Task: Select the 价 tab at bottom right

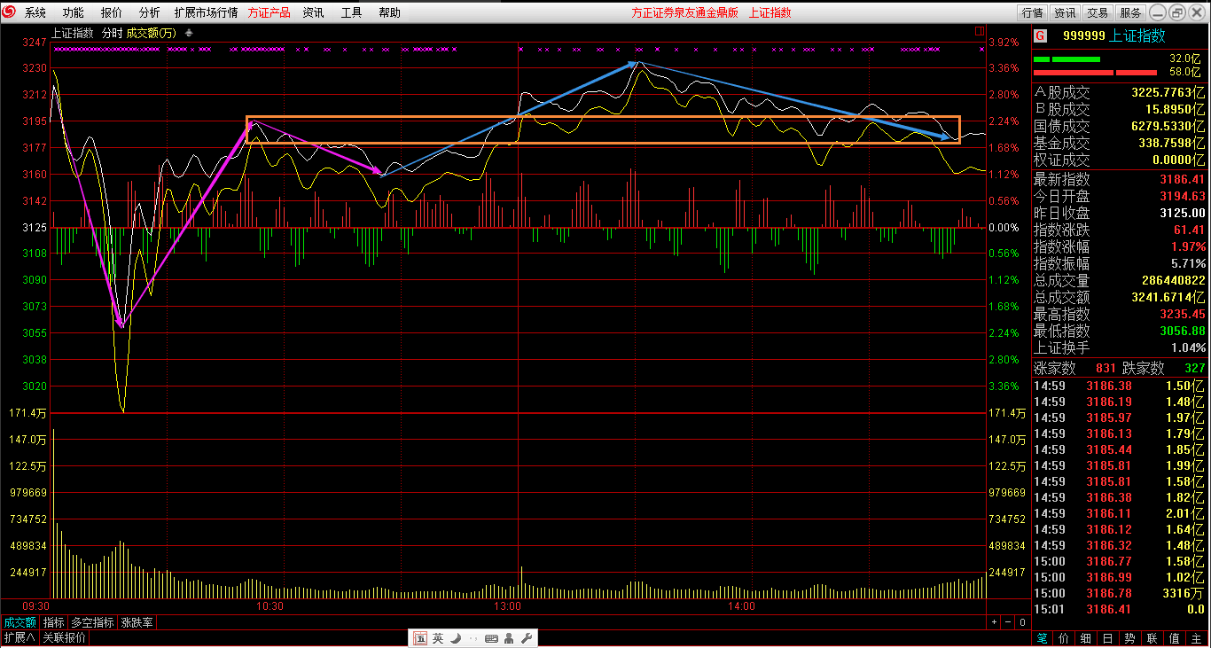Action: tap(1064, 638)
